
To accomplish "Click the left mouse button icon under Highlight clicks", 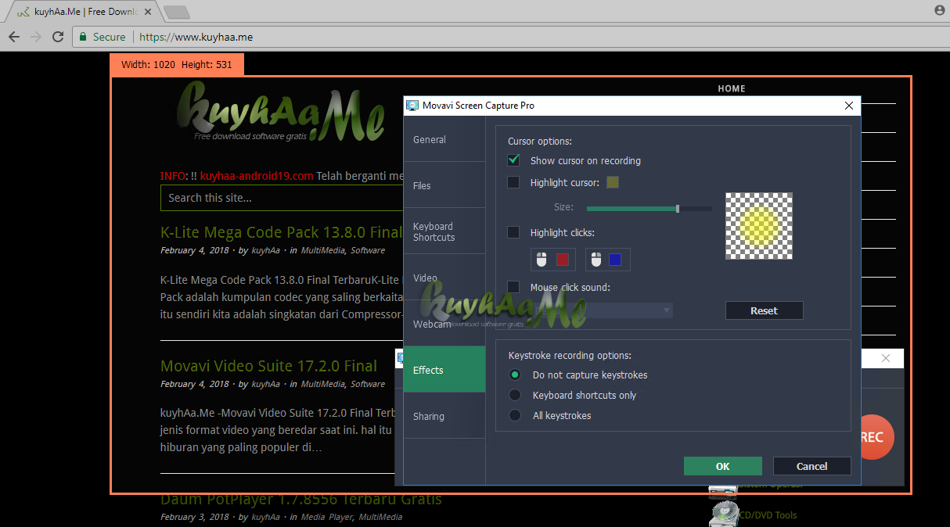I will [x=541, y=260].
